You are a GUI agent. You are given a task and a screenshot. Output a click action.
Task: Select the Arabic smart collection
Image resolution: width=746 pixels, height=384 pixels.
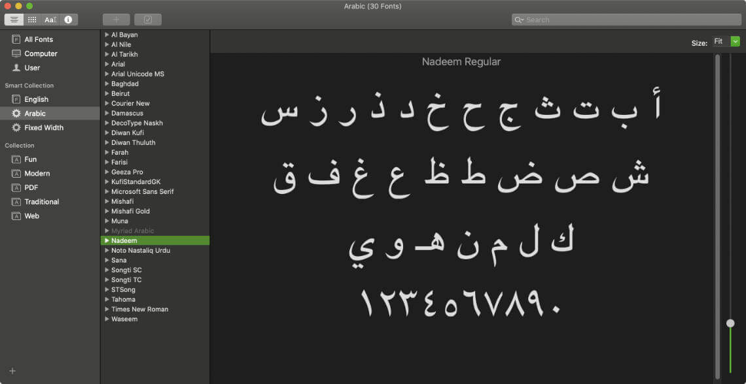coord(33,113)
